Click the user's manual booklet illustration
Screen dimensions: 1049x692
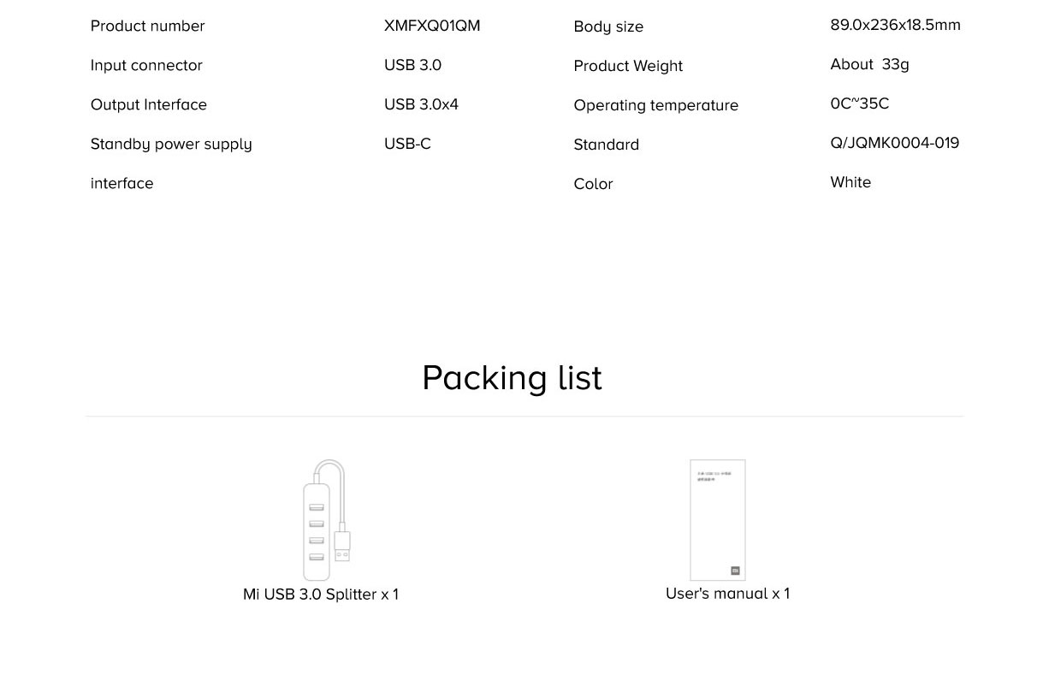717,519
